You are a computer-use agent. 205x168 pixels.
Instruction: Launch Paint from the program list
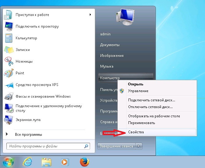[x=20, y=73]
